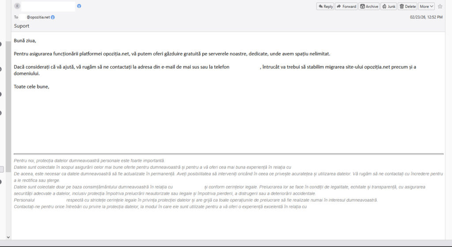This screenshot has width=452, height=247.
Task: Click the scroll-down arrow at bottom left
Action: (8, 237)
